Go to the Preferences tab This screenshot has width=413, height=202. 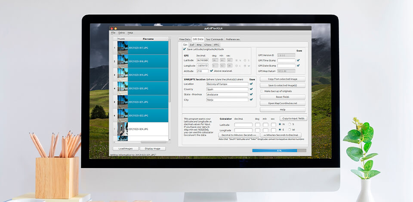233,39
